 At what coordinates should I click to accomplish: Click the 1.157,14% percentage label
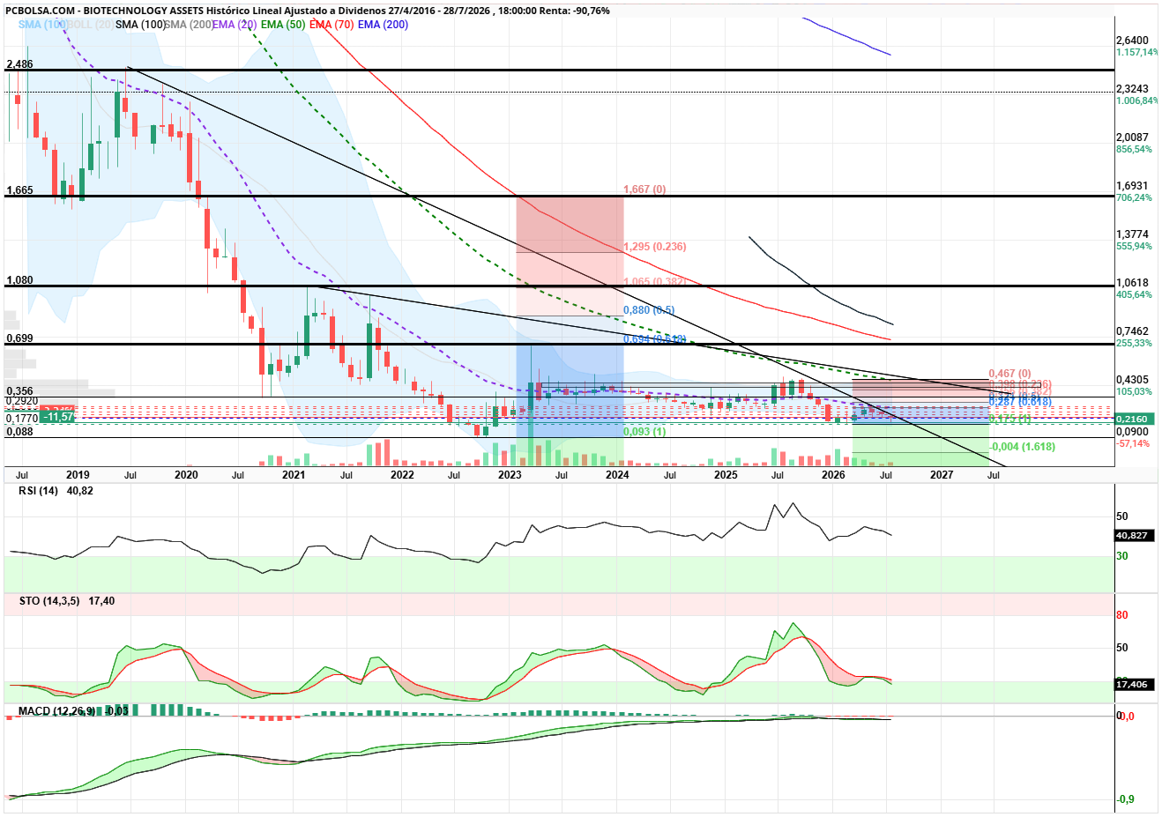pos(1137,52)
